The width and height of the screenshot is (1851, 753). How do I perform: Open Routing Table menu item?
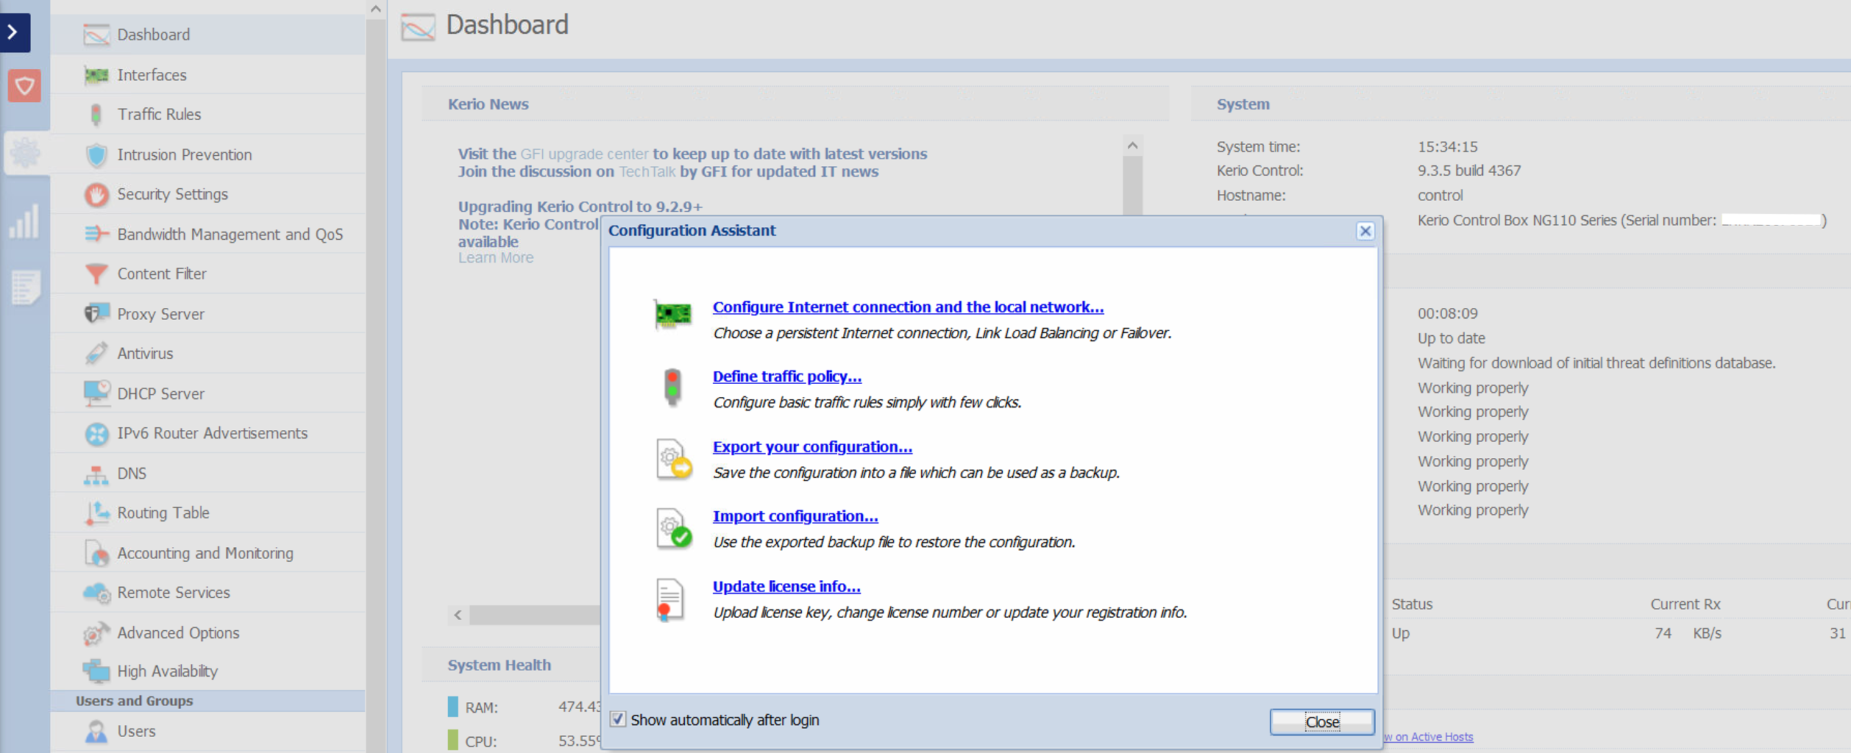tap(207, 513)
